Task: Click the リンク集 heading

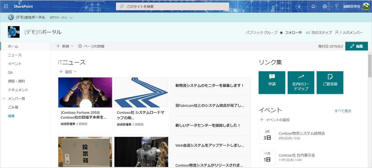Action: coord(270,62)
